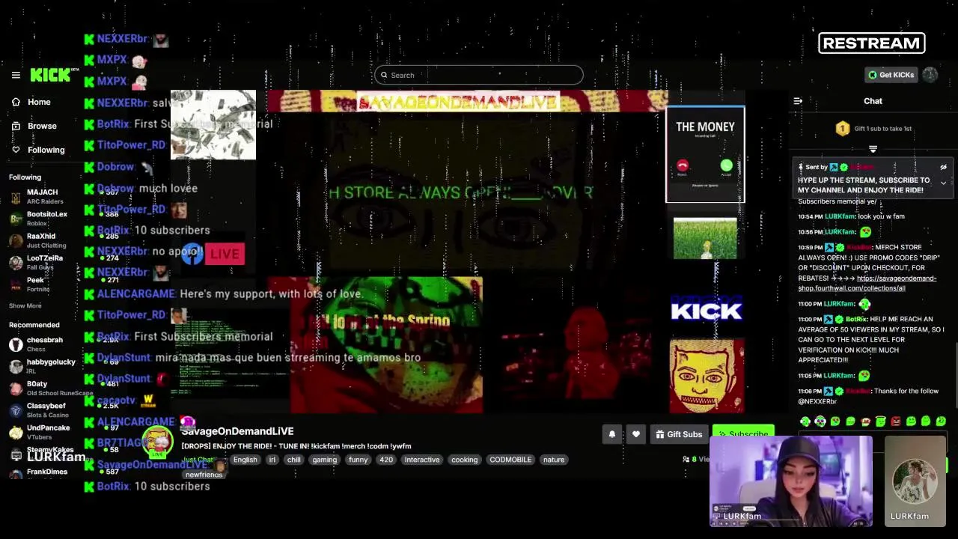Click the LURKfam circular avatar card

coord(915,481)
